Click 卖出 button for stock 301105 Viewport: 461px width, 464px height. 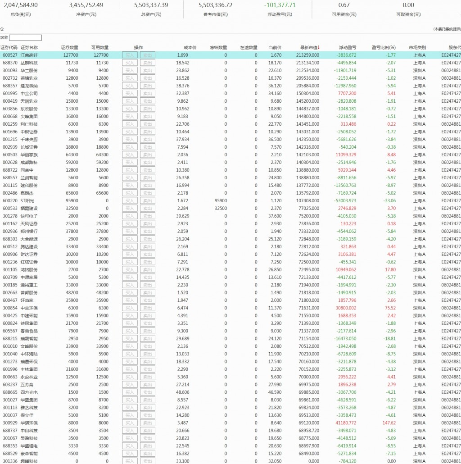coord(148,269)
